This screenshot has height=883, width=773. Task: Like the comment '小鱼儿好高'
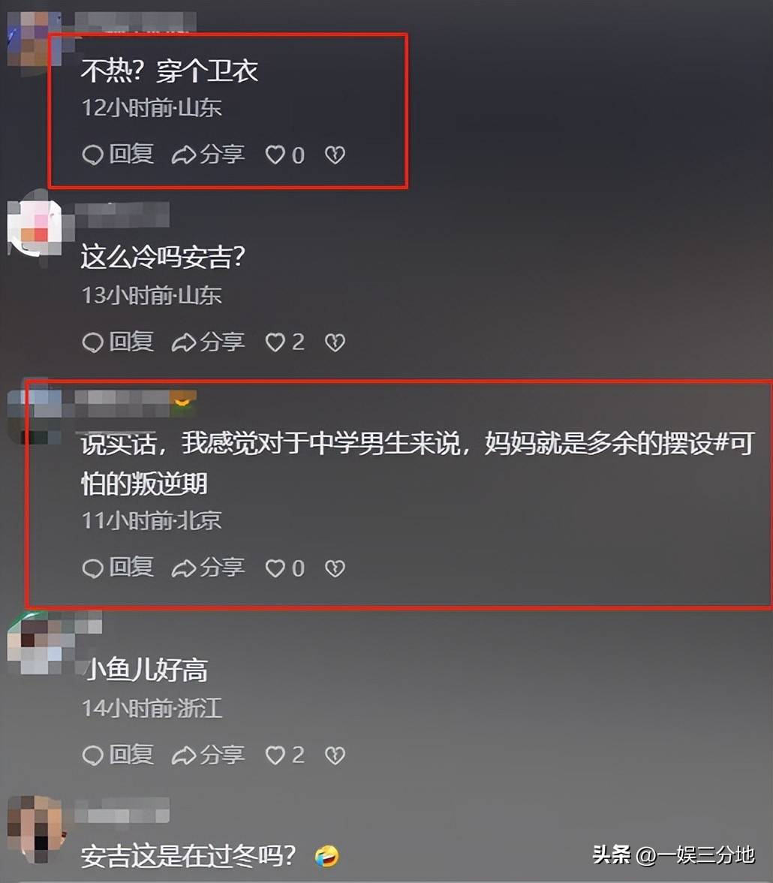click(x=285, y=755)
